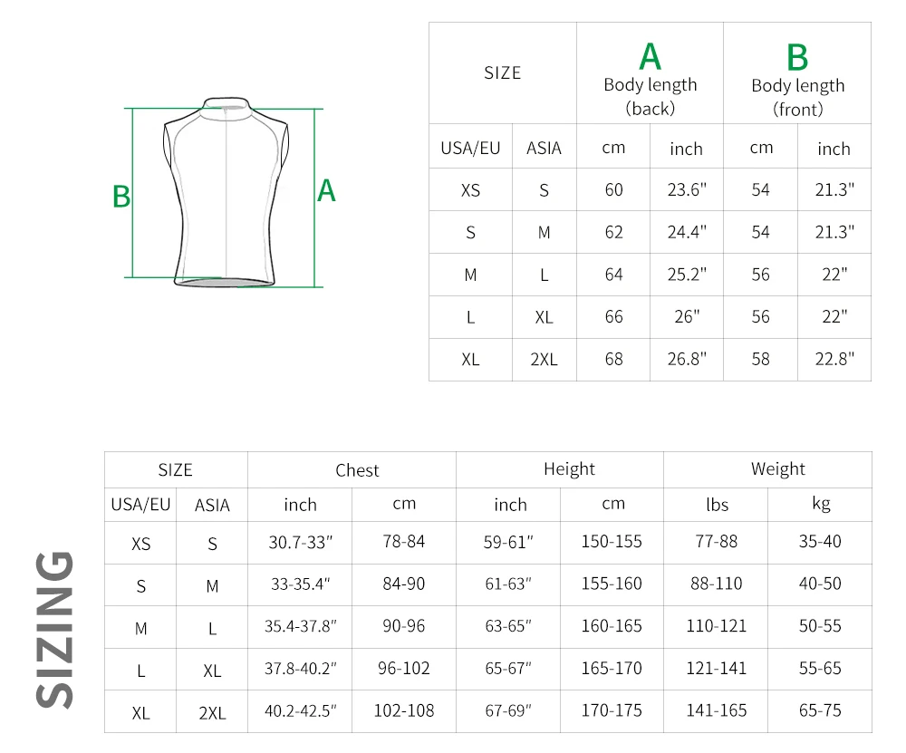Click the 65-75 kg weight cell
This screenshot has width=906, height=753.
click(x=820, y=710)
